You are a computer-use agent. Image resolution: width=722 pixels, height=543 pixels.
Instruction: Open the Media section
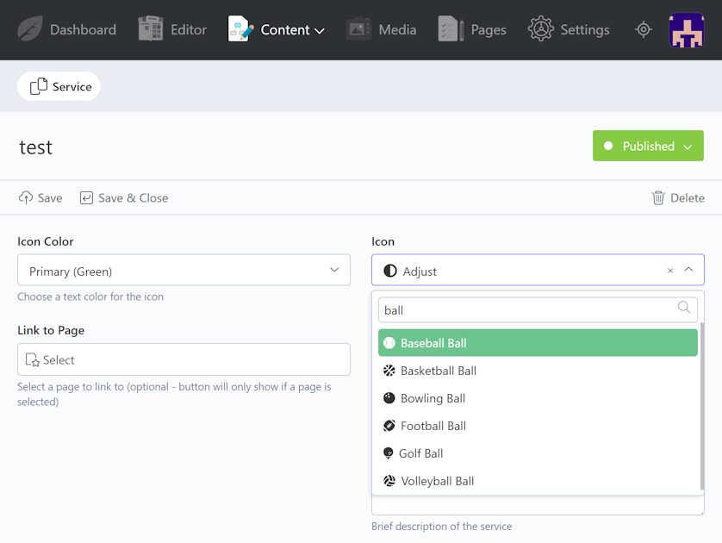[x=382, y=29]
